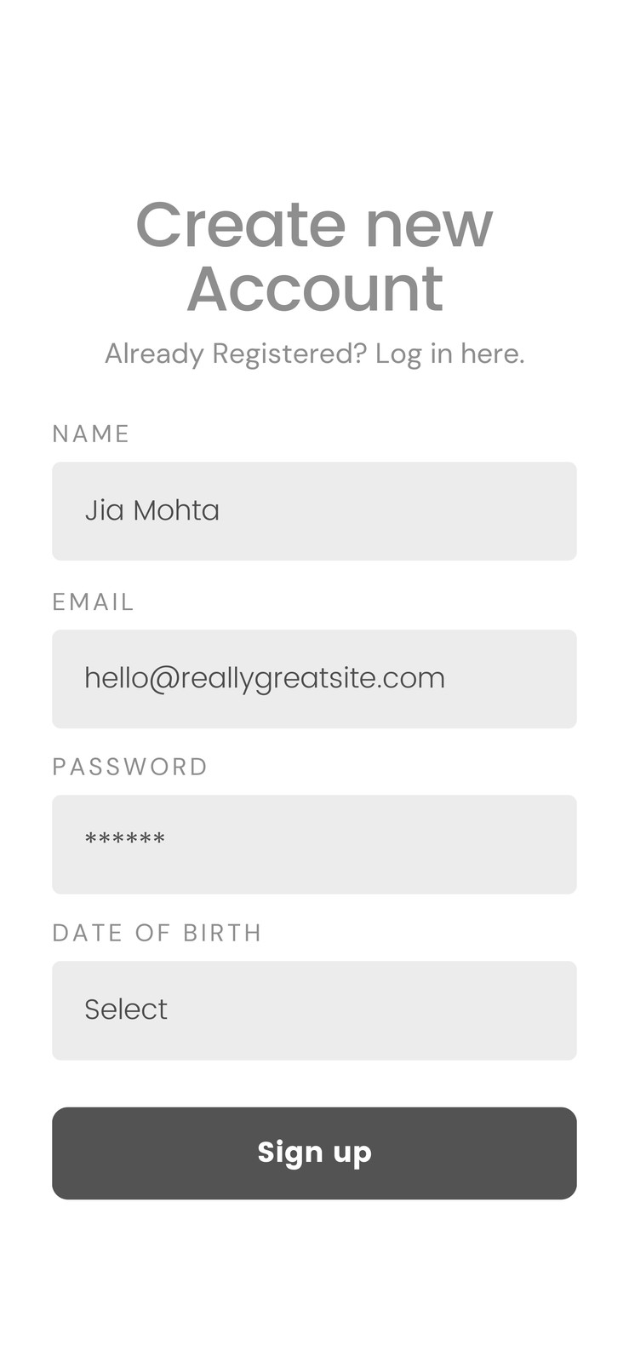Click the "Already Registered?" text
The width and height of the screenshot is (629, 1363).
pos(236,354)
